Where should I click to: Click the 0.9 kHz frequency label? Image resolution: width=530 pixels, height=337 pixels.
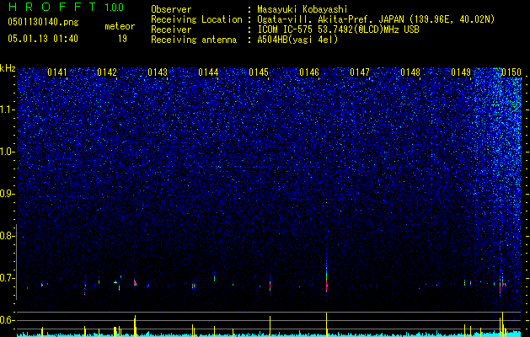[8, 194]
